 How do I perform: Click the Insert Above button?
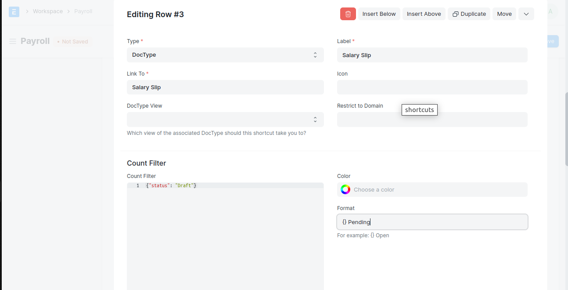click(424, 14)
